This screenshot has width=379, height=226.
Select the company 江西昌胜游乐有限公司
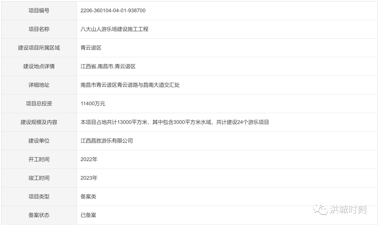click(x=107, y=141)
